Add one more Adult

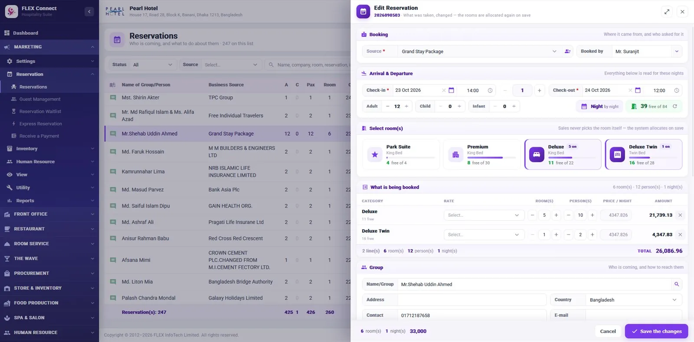[406, 106]
